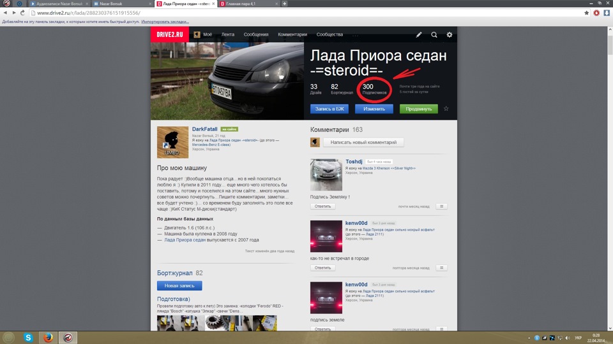Show hidden tray icons arrow

[529, 338]
